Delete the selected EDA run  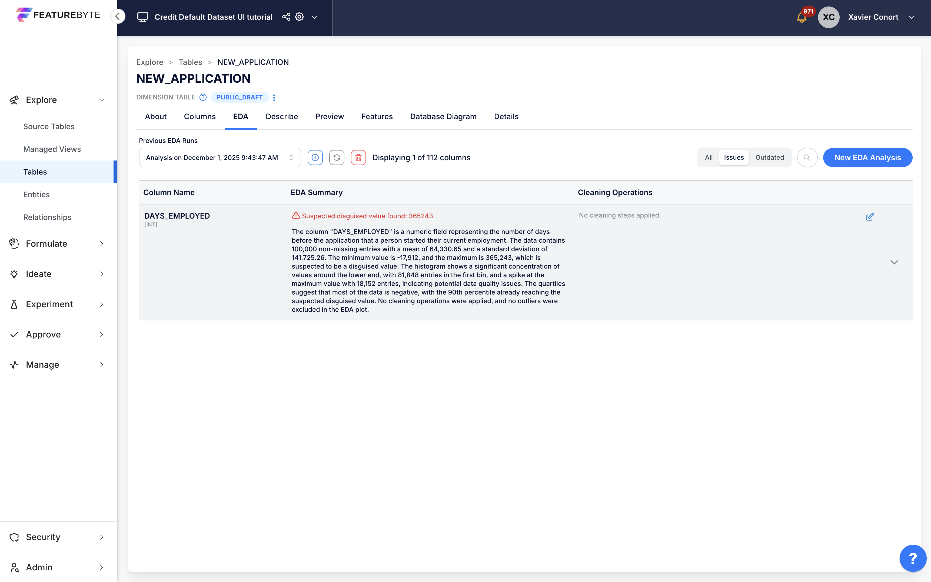(x=358, y=158)
